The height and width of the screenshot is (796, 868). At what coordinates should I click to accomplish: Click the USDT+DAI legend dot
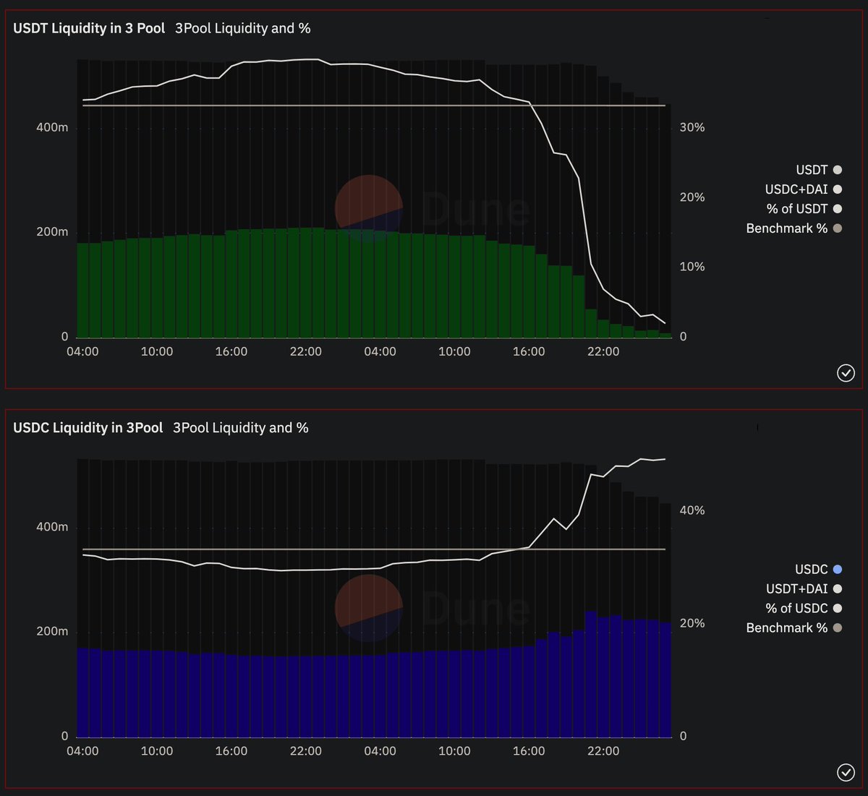(838, 589)
